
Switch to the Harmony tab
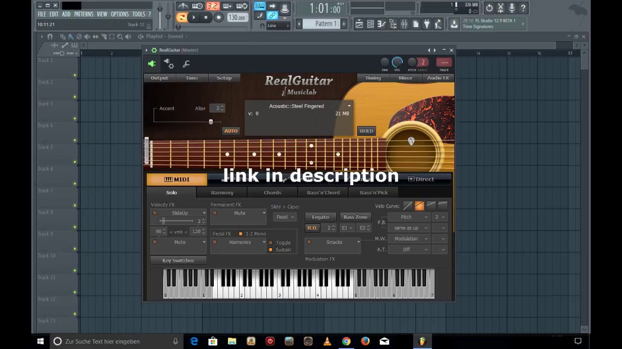click(x=222, y=192)
